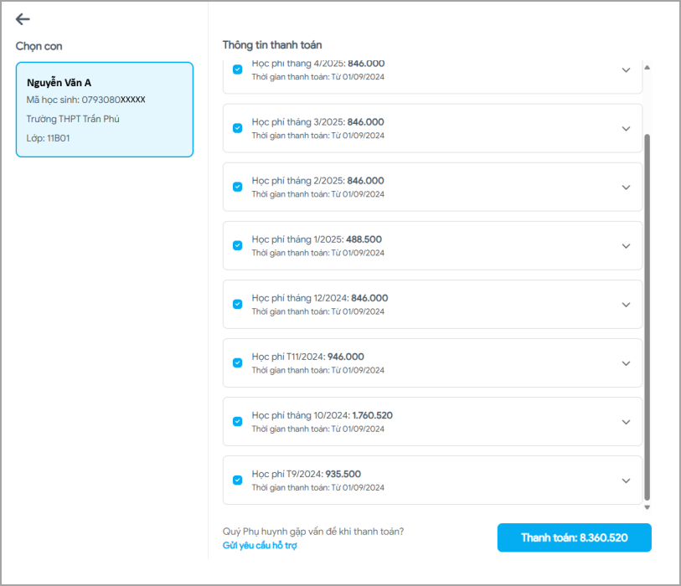Expand the Học phí tháng 2/2025 chevron

point(626,188)
